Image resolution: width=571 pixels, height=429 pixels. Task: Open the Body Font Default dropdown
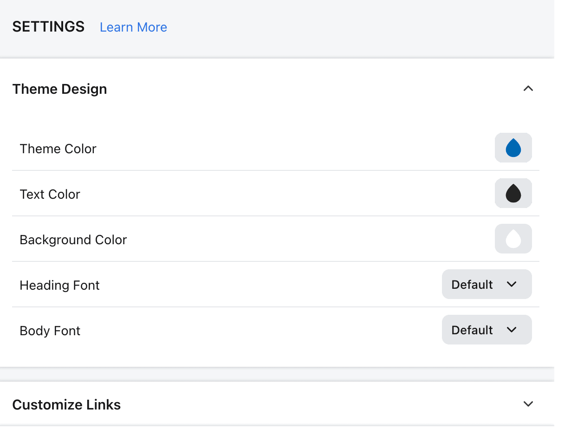(486, 330)
